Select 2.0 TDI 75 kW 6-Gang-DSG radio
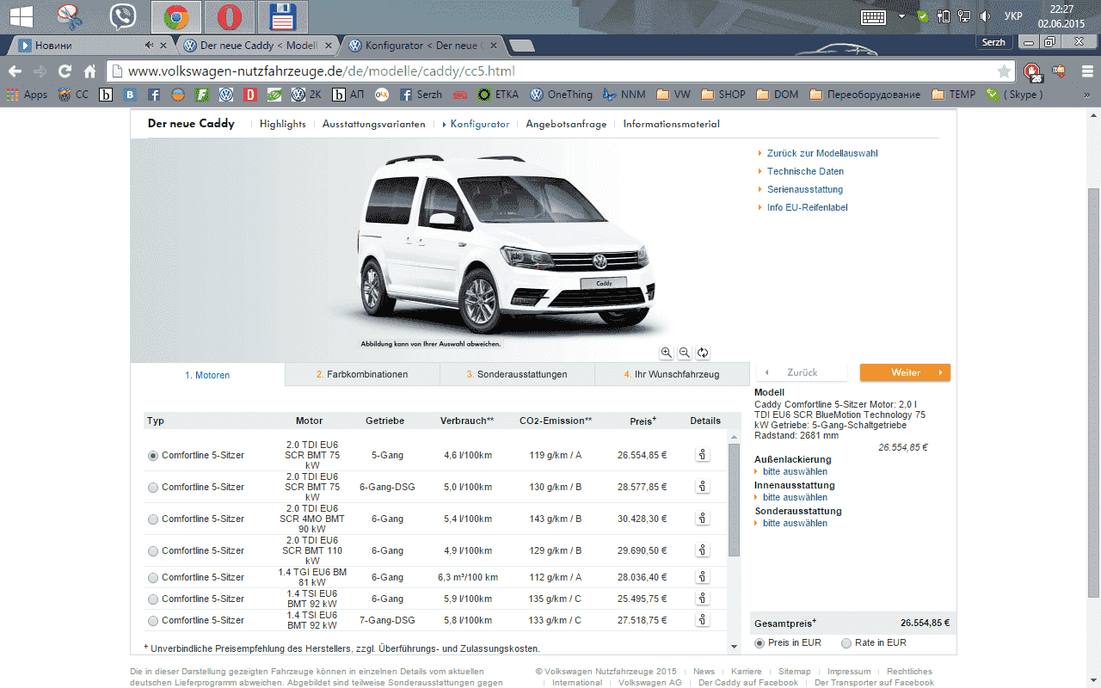The height and width of the screenshot is (688, 1101). click(x=153, y=488)
